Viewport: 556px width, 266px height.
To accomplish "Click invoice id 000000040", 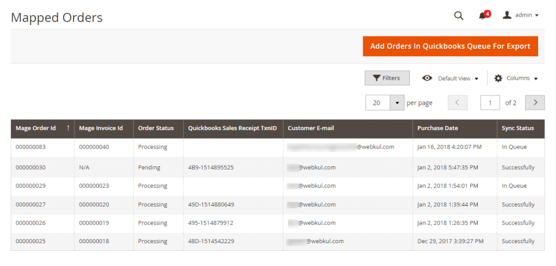I will (94, 147).
